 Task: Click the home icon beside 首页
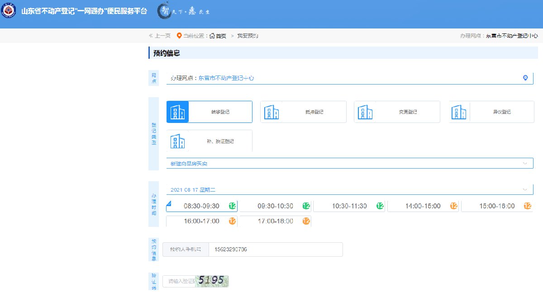tap(212, 36)
